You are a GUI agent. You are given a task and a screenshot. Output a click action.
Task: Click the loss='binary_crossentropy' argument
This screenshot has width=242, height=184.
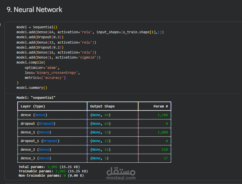[x=52, y=73]
